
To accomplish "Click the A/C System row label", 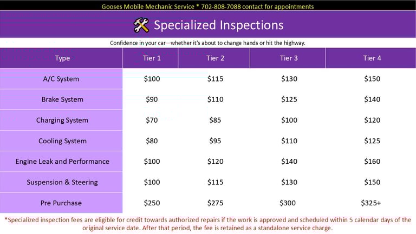I will [61, 79].
